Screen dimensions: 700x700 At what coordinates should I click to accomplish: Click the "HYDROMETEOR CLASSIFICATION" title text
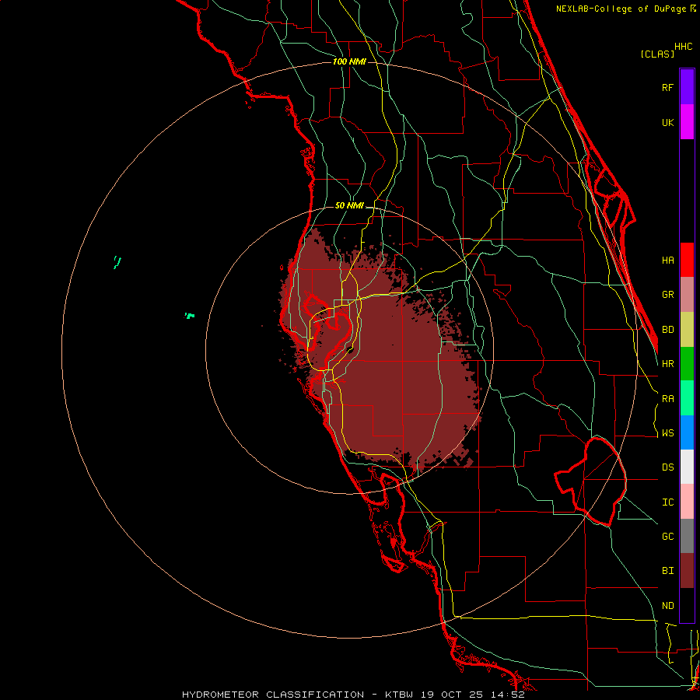273,695
